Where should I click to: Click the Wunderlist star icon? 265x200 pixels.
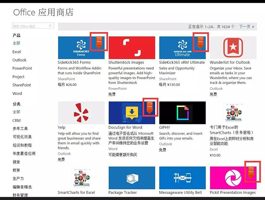point(233,48)
